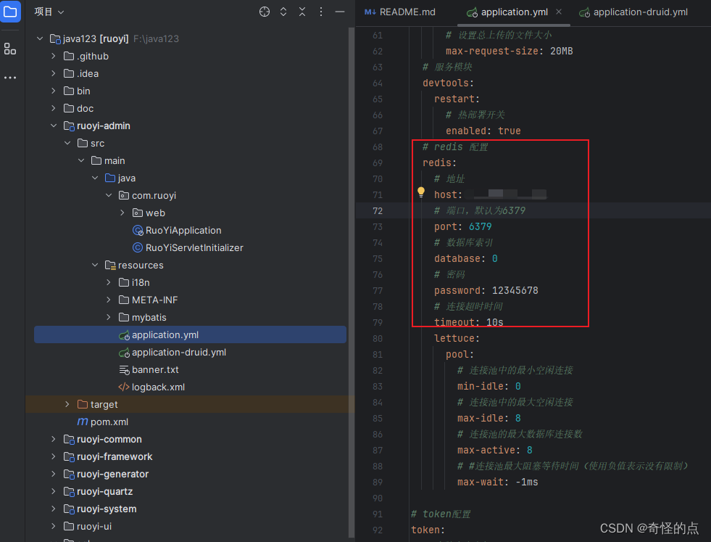Switch to the application-druid.yml editor tab
The height and width of the screenshot is (542, 711).
(x=633, y=12)
